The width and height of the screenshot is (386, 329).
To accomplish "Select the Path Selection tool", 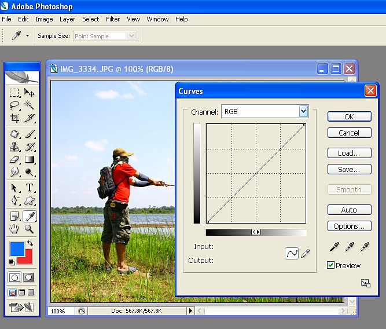I will [x=14, y=188].
